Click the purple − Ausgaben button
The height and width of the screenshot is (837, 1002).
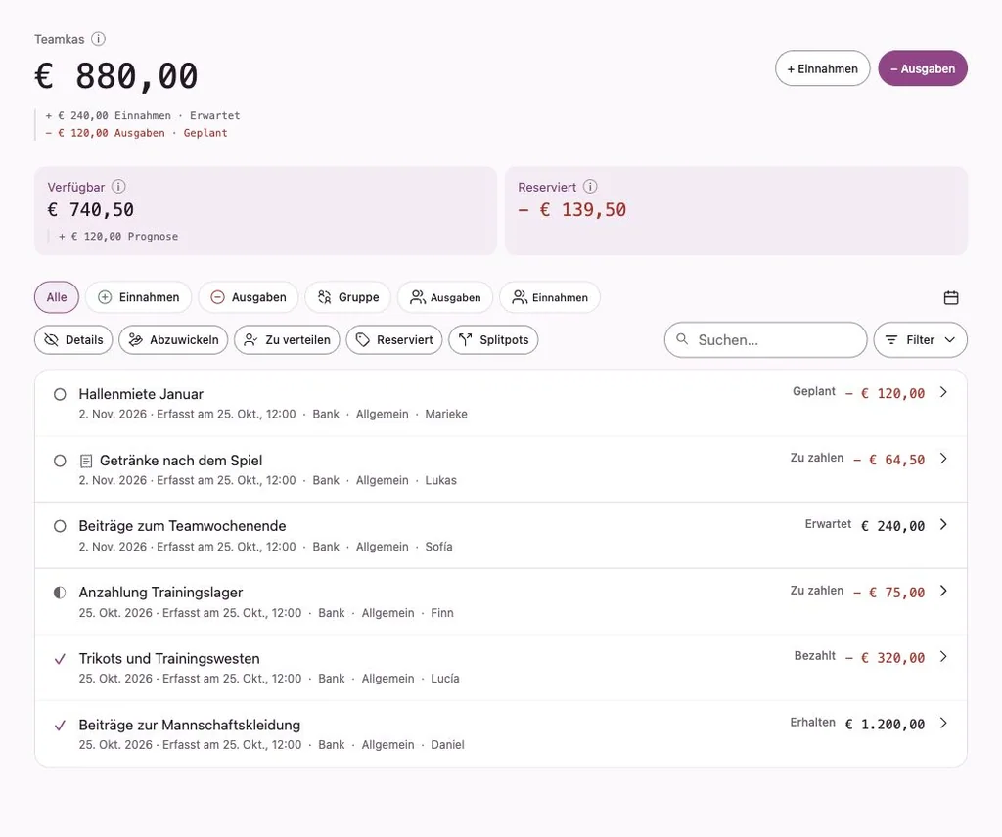[x=923, y=68]
